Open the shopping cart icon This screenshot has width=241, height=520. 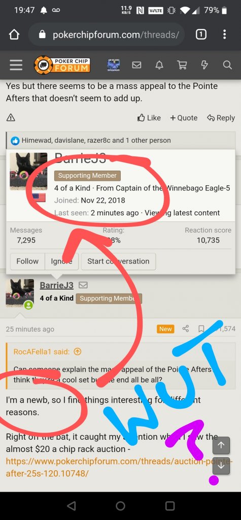[x=182, y=65]
